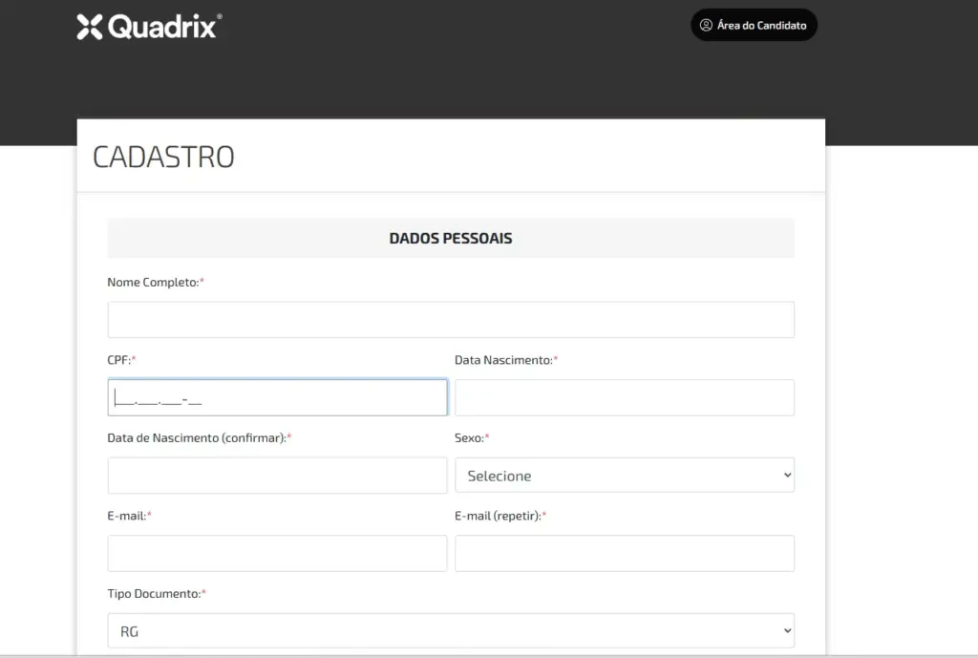Viewport: 978px width, 658px height.
Task: Click the Tipo Documento label
Action: (x=156, y=594)
